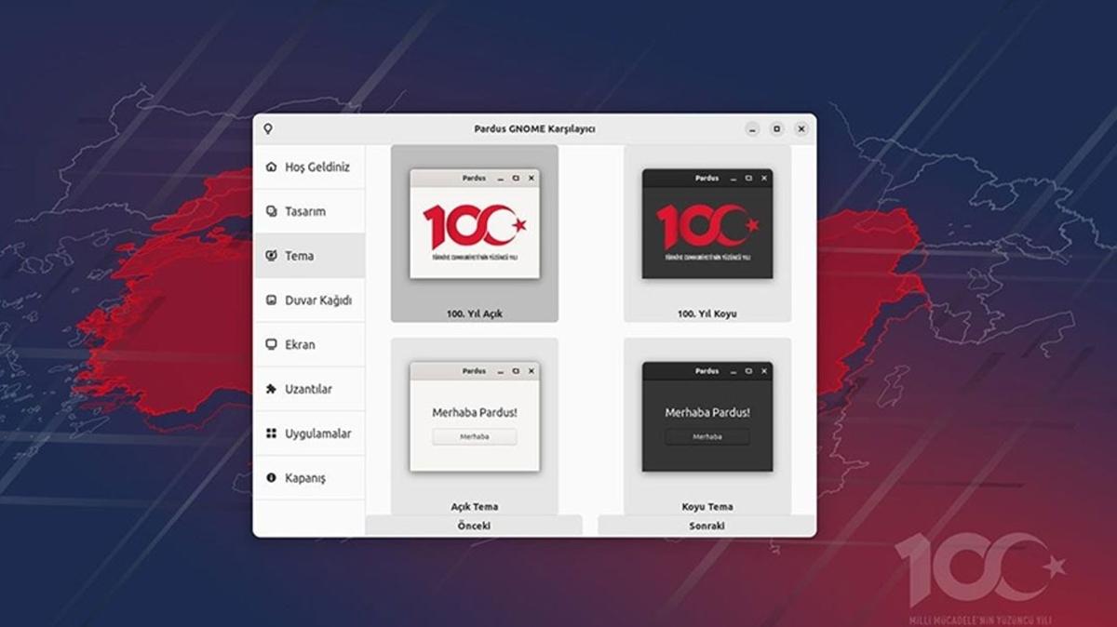Open the Hoş Geldiniz page
Viewport: 1117px width, 627px height.
click(309, 167)
